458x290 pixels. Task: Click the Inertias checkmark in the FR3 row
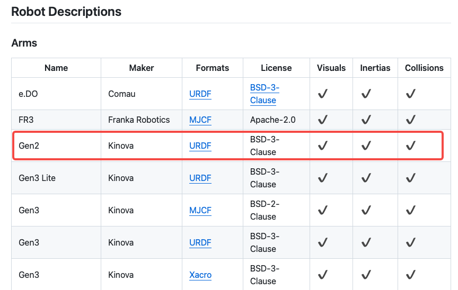[366, 120]
